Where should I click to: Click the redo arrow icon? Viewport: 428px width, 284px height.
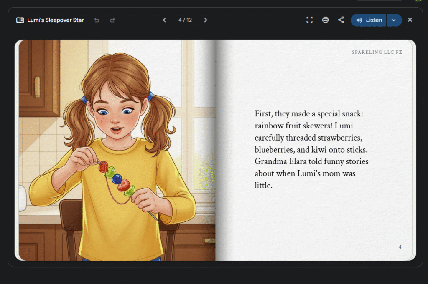112,20
